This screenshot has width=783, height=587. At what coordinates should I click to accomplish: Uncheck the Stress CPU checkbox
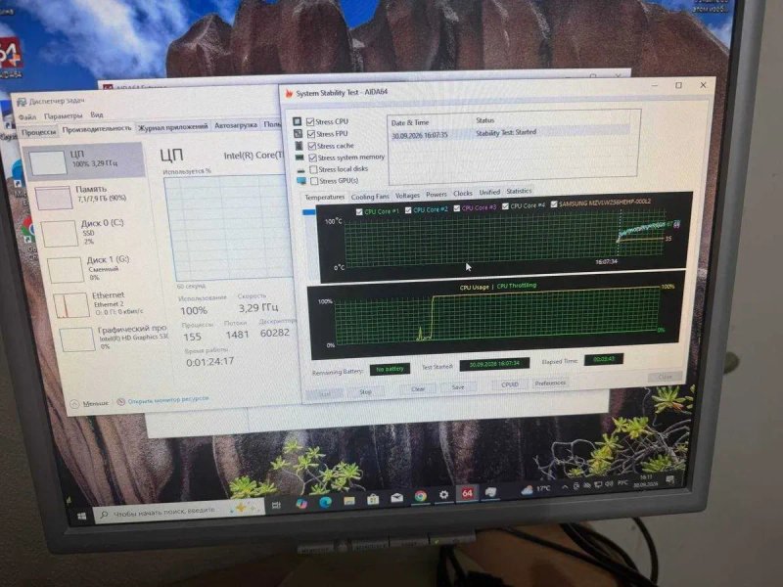tap(310, 121)
